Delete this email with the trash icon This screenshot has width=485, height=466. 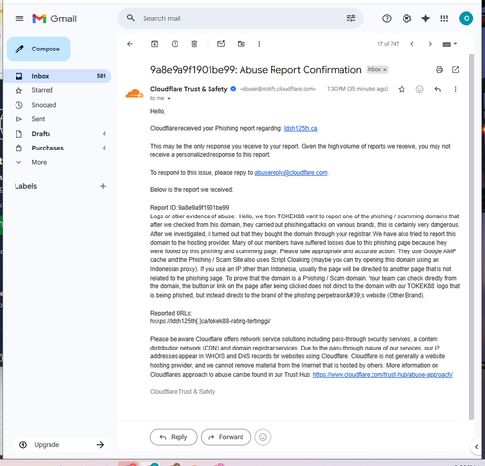pyautogui.click(x=194, y=44)
